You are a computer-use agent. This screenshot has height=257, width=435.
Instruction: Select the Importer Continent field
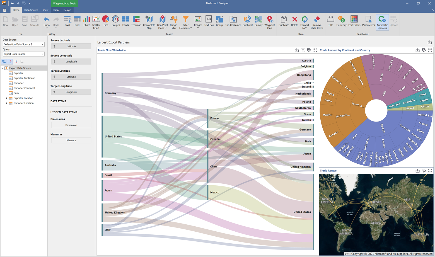(x=24, y=88)
